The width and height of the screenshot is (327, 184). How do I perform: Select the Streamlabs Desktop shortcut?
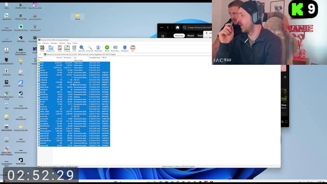(21, 28)
